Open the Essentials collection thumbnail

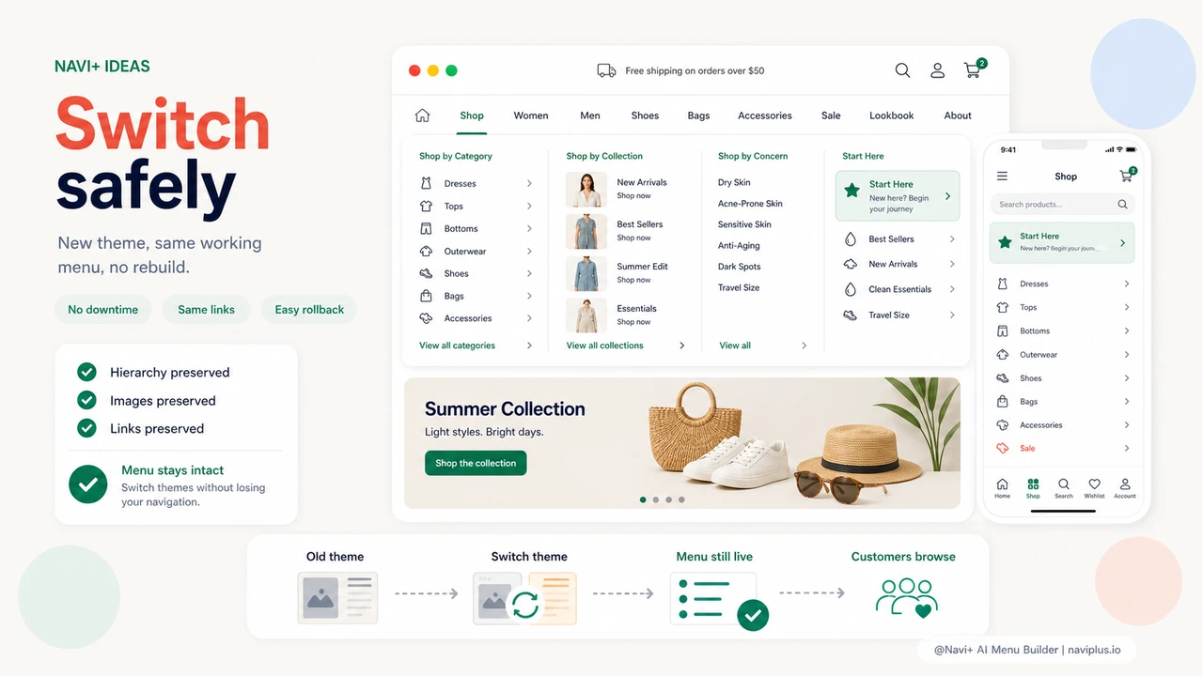[x=586, y=315]
